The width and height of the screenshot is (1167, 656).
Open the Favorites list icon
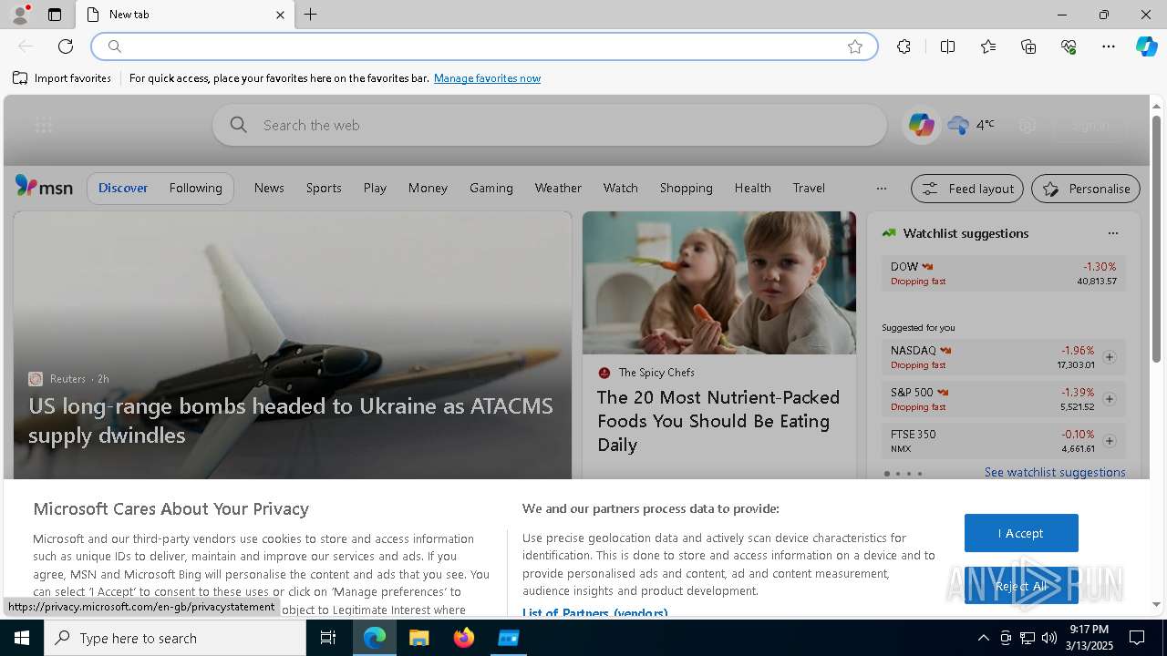(x=988, y=46)
